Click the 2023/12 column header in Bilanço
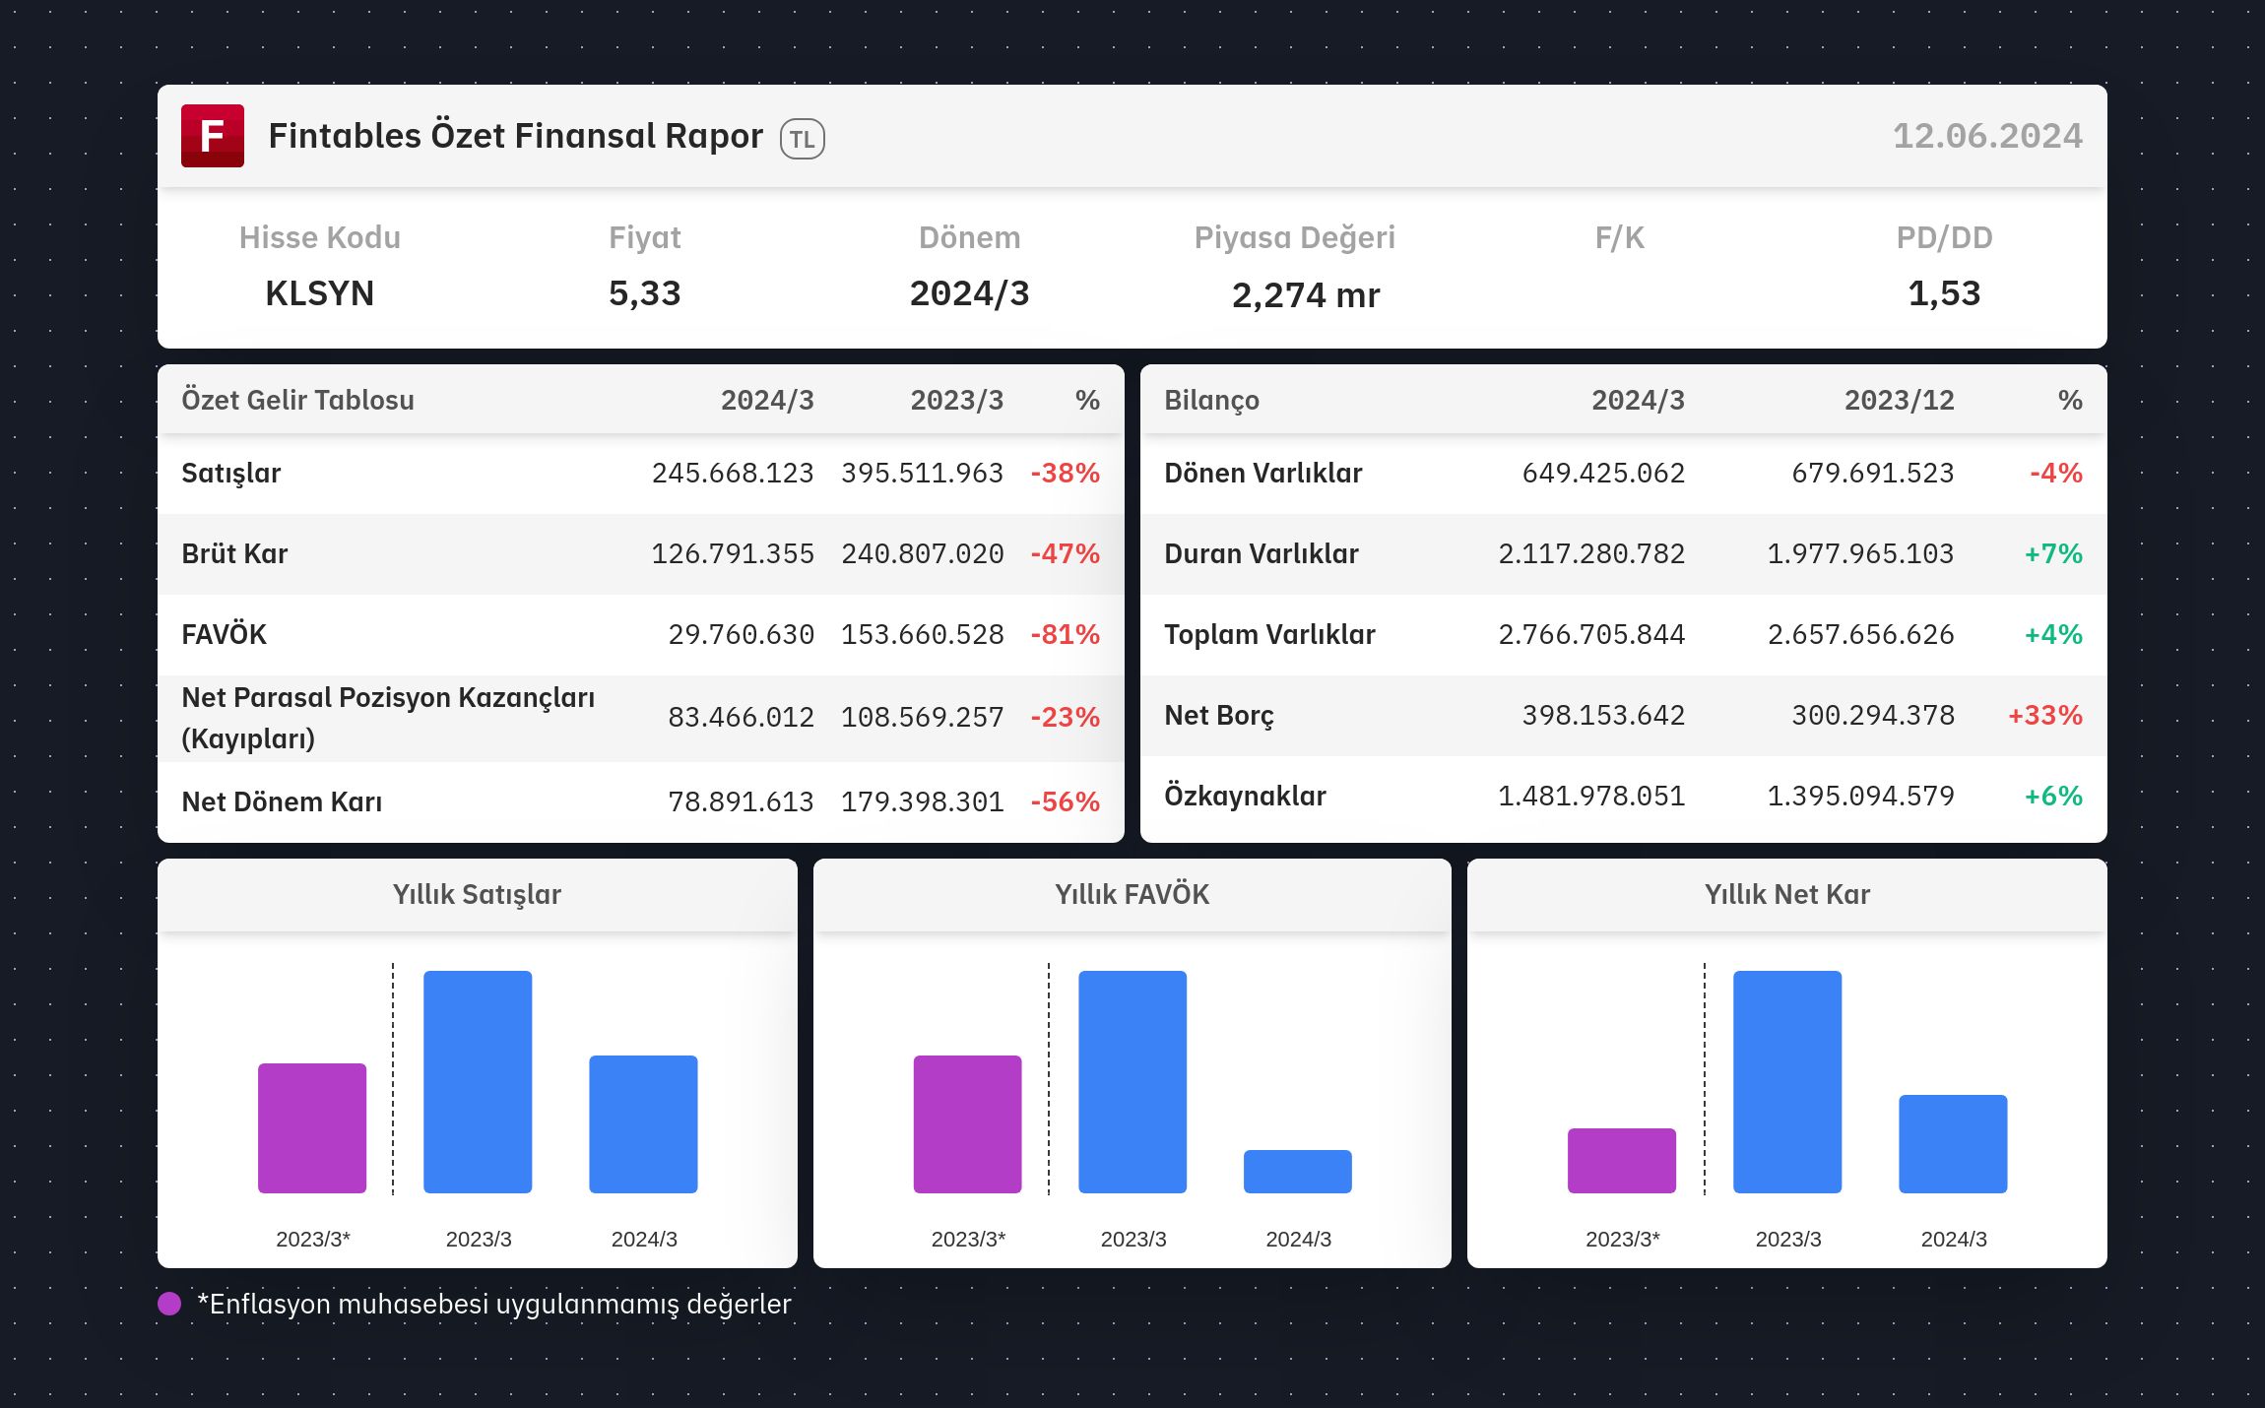Image resolution: width=2265 pixels, height=1408 pixels. point(1899,400)
